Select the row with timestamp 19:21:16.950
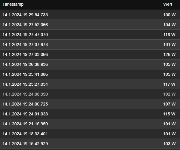The height and width of the screenshot is (150, 180). (x=90, y=124)
